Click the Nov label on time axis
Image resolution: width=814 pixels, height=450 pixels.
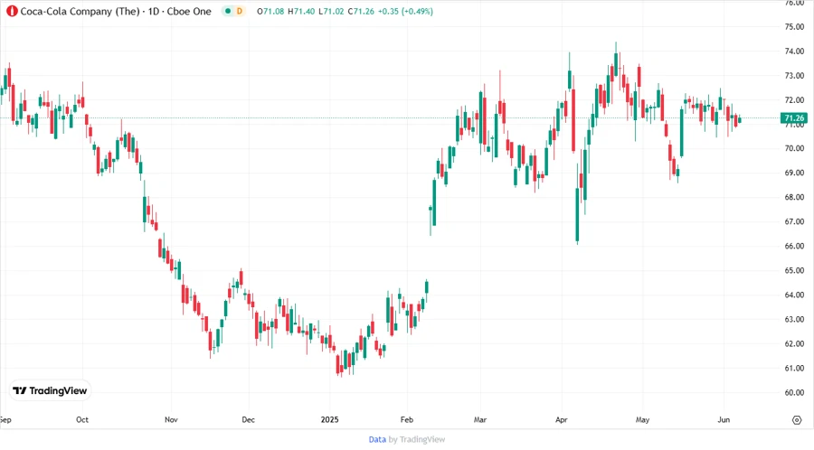pos(171,419)
